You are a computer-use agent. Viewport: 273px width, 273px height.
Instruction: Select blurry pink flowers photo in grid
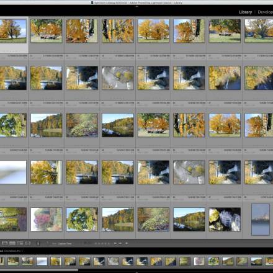[x=47, y=219]
